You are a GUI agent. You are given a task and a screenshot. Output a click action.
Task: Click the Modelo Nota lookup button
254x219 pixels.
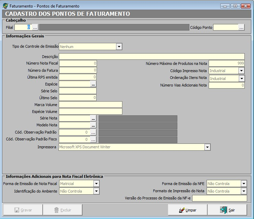click(x=93, y=126)
